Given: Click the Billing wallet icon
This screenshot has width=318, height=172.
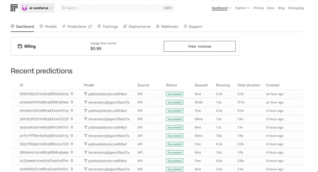Looking at the screenshot, I should [x=20, y=46].
